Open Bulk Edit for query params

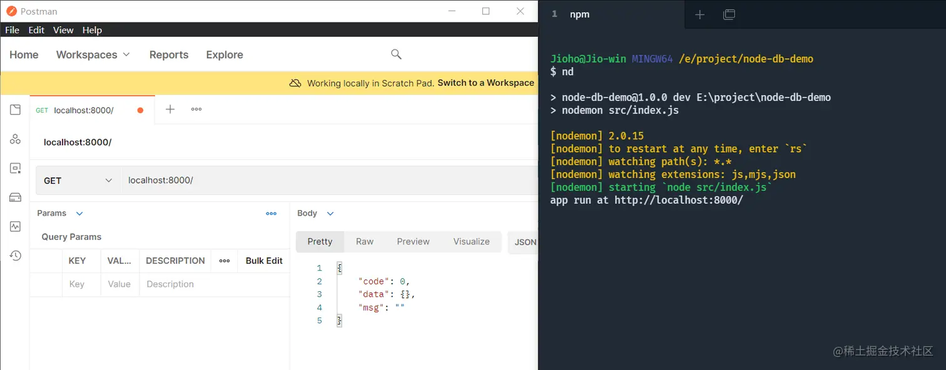pos(263,261)
